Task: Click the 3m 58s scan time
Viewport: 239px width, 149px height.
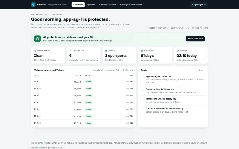Action: 130,123
